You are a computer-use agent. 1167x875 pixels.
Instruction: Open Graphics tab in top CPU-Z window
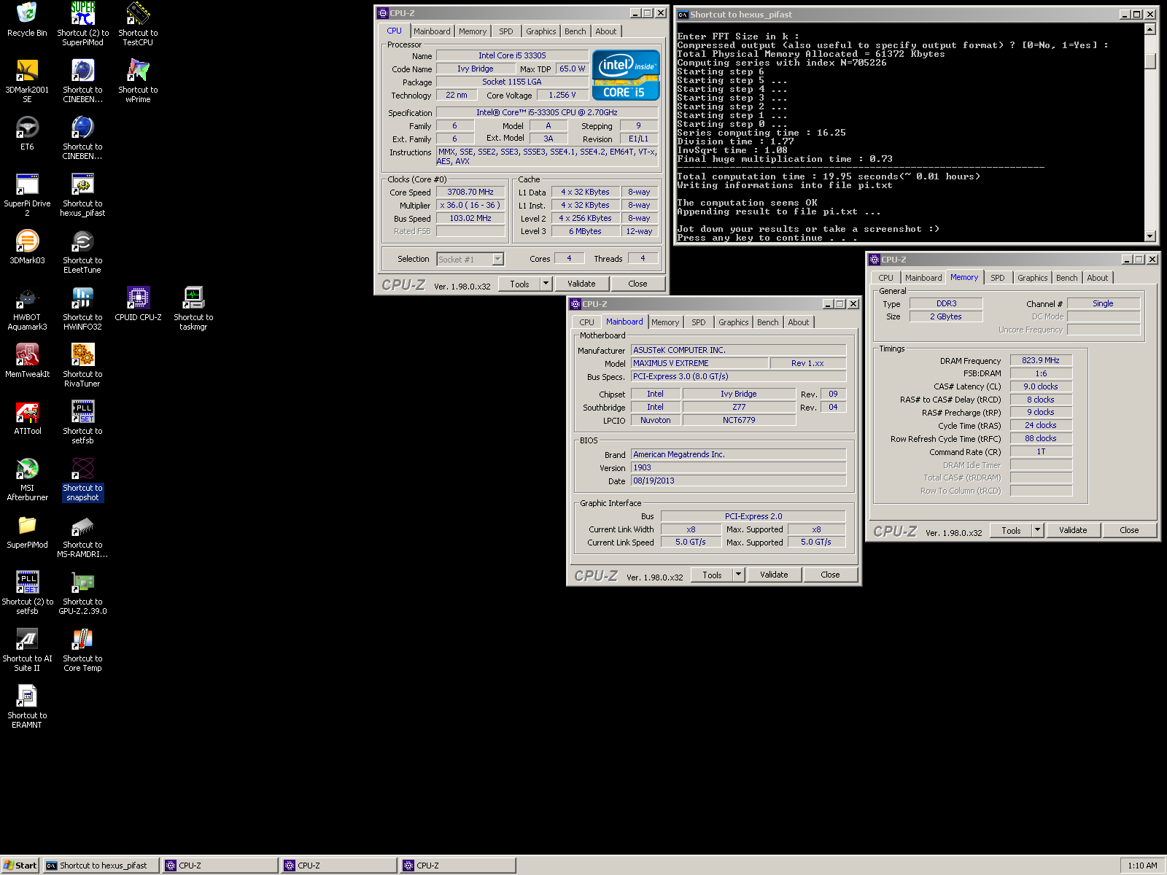(x=541, y=31)
